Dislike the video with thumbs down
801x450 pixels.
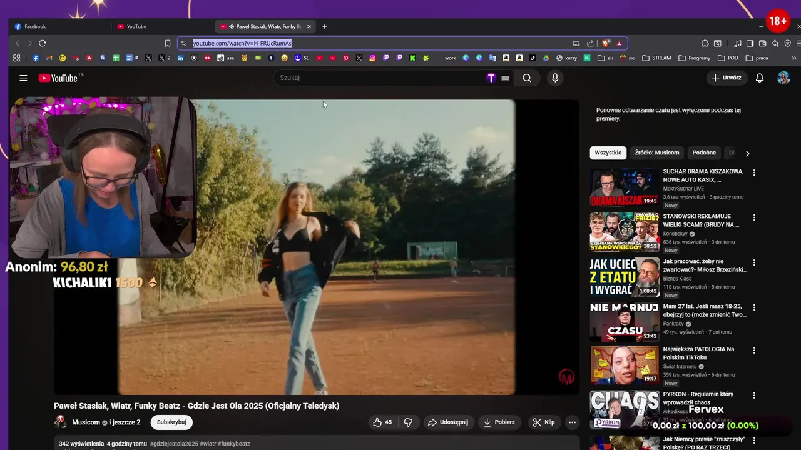click(x=408, y=422)
